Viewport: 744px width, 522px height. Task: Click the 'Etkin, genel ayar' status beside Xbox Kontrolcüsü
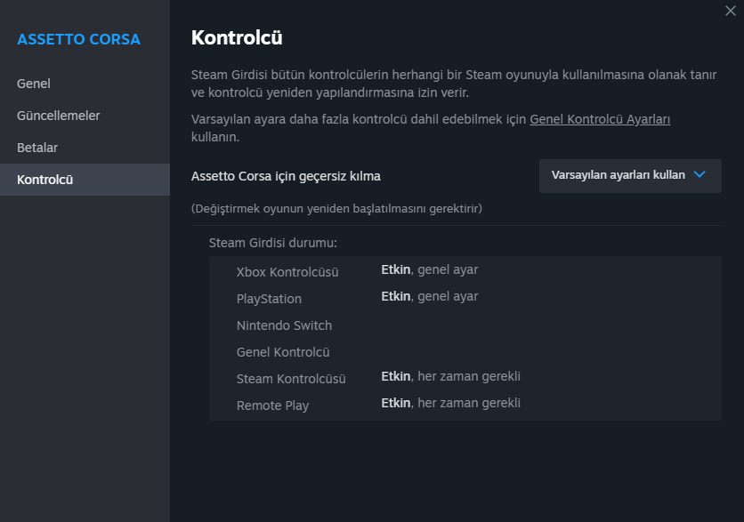coord(429,270)
